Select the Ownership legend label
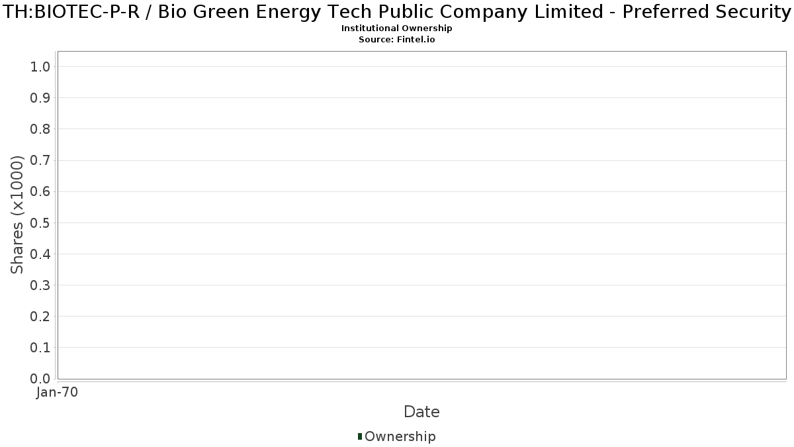794x447 pixels. 400,436
